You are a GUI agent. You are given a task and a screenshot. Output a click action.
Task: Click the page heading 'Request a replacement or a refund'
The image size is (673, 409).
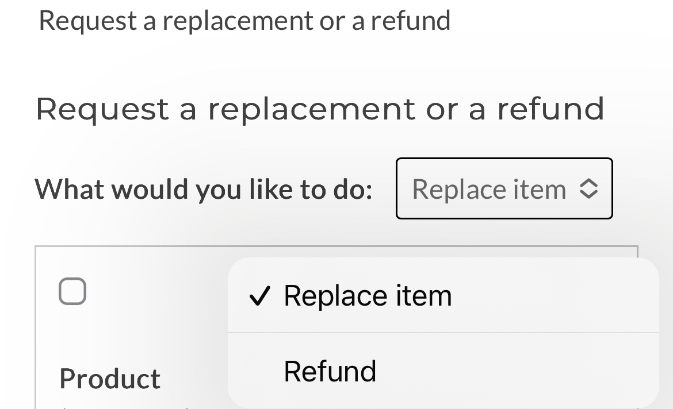pos(320,109)
